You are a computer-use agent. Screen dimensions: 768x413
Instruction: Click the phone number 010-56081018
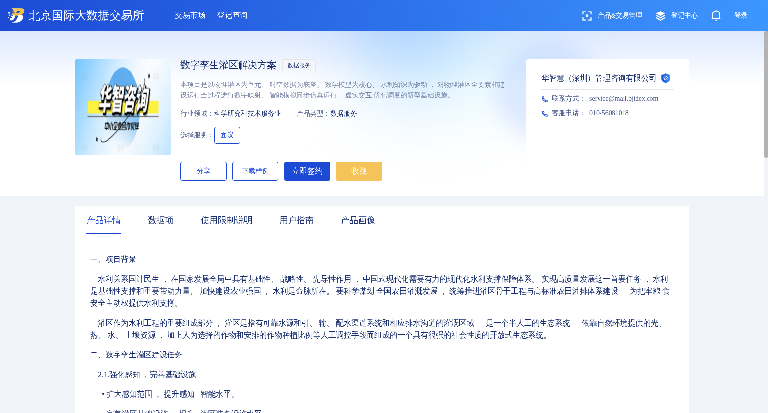pyautogui.click(x=609, y=113)
